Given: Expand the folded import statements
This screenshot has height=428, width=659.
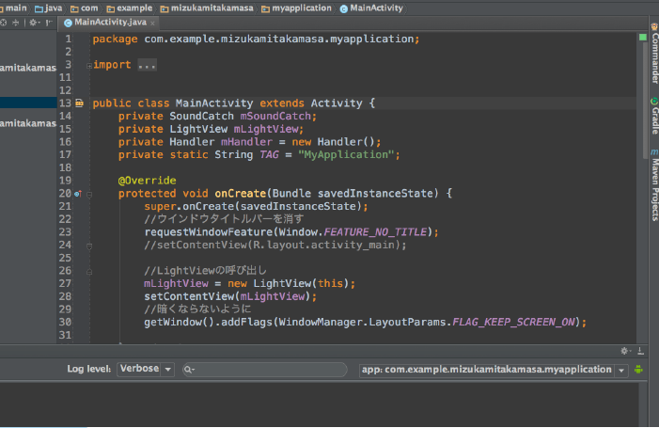Looking at the screenshot, I should click(x=89, y=66).
